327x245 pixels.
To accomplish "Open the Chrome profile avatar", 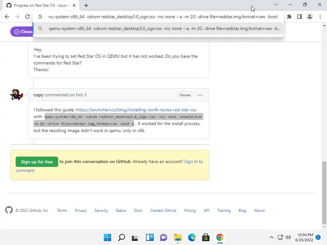I will (x=310, y=17).
